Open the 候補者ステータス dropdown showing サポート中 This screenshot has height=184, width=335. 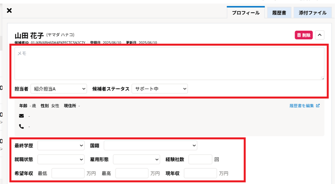pyautogui.click(x=160, y=89)
